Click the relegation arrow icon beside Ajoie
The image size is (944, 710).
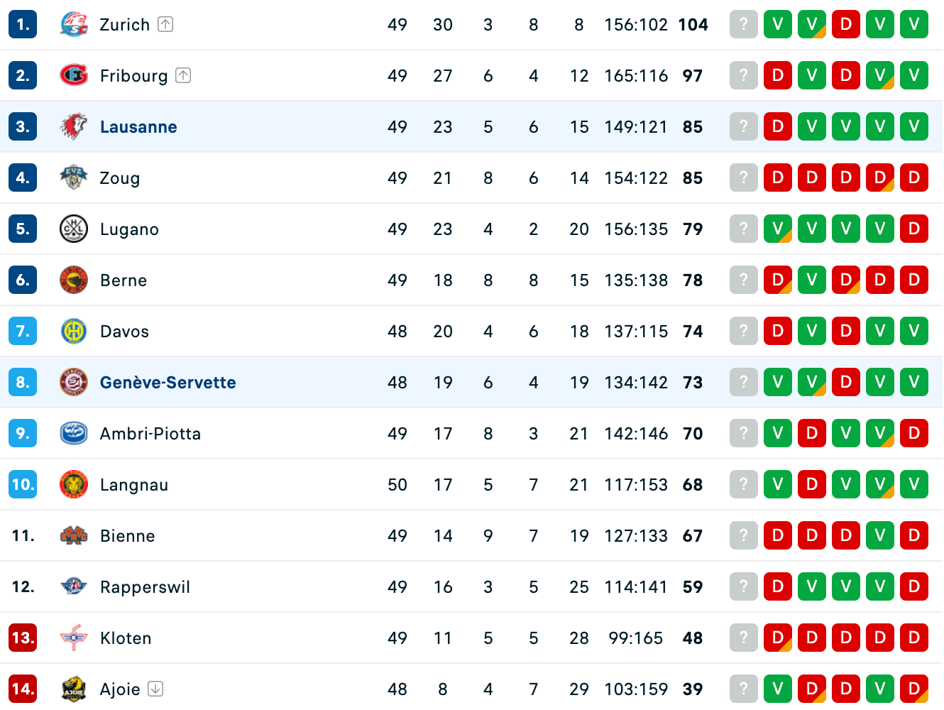(x=155, y=689)
